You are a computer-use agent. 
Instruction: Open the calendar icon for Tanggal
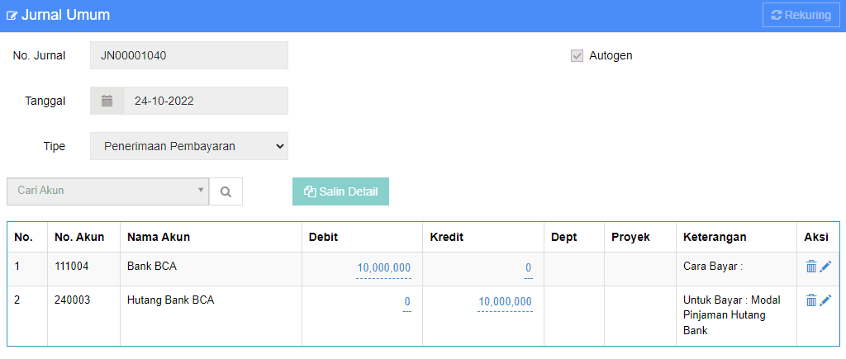[x=107, y=101]
